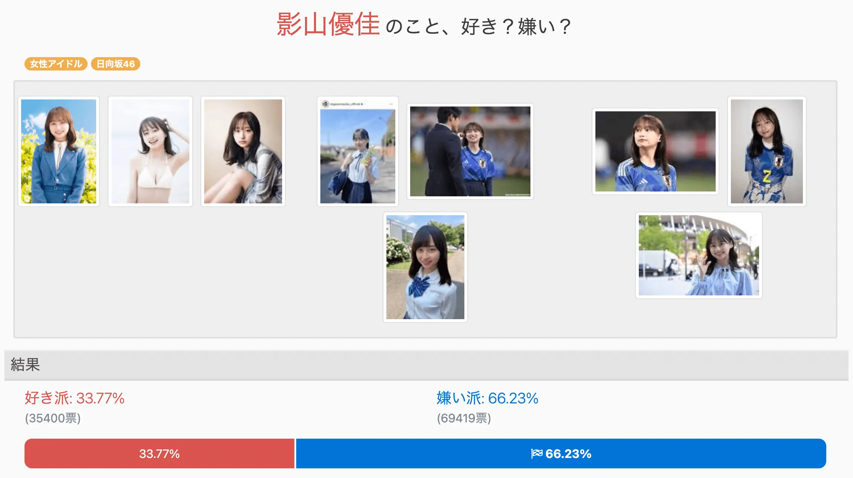Open waving photo near stadium building
The image size is (853, 478).
point(699,255)
